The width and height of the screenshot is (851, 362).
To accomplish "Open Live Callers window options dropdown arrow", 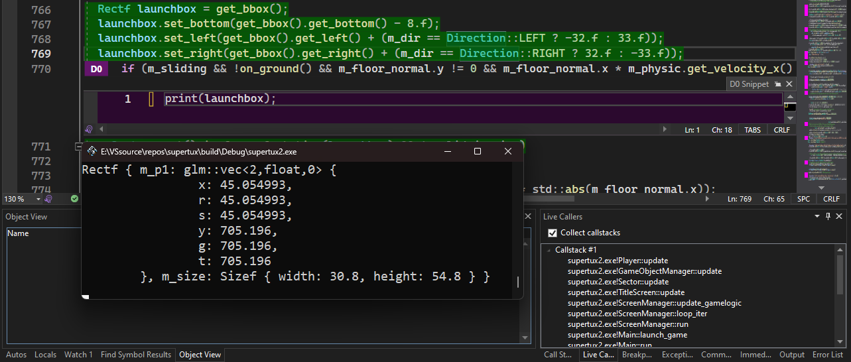I will (817, 216).
